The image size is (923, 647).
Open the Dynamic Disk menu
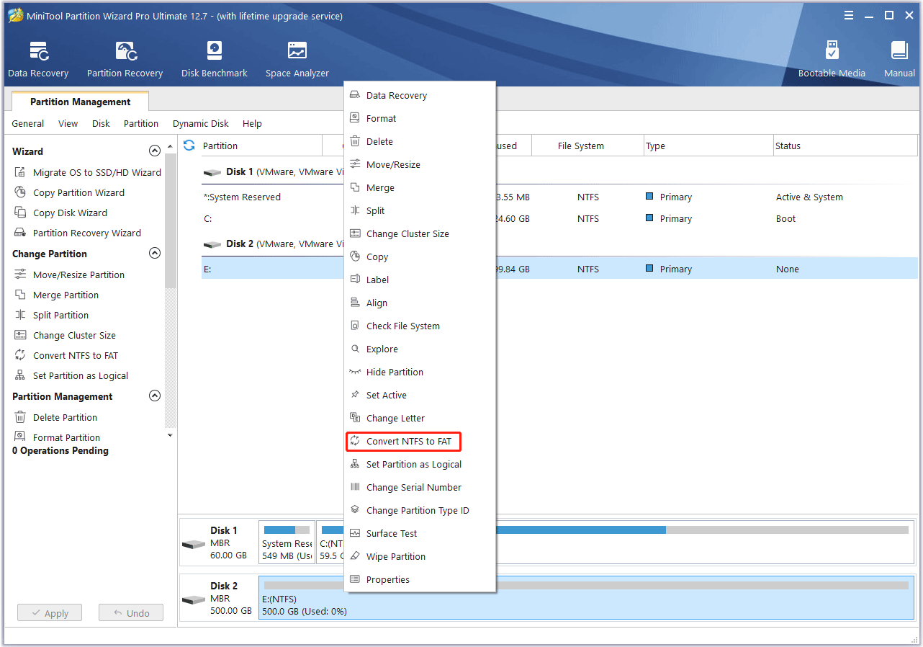(201, 123)
